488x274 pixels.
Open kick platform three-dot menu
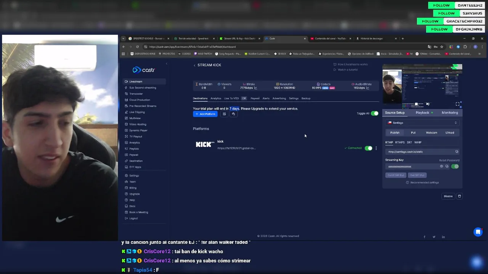click(376, 148)
